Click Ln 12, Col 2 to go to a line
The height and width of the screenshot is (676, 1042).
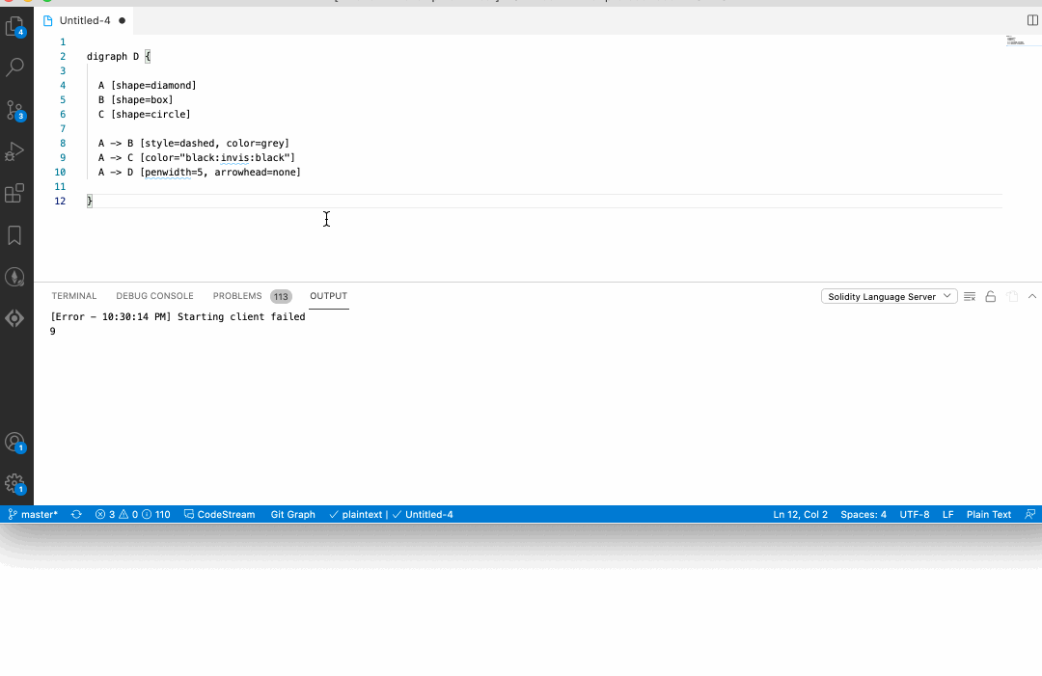800,514
